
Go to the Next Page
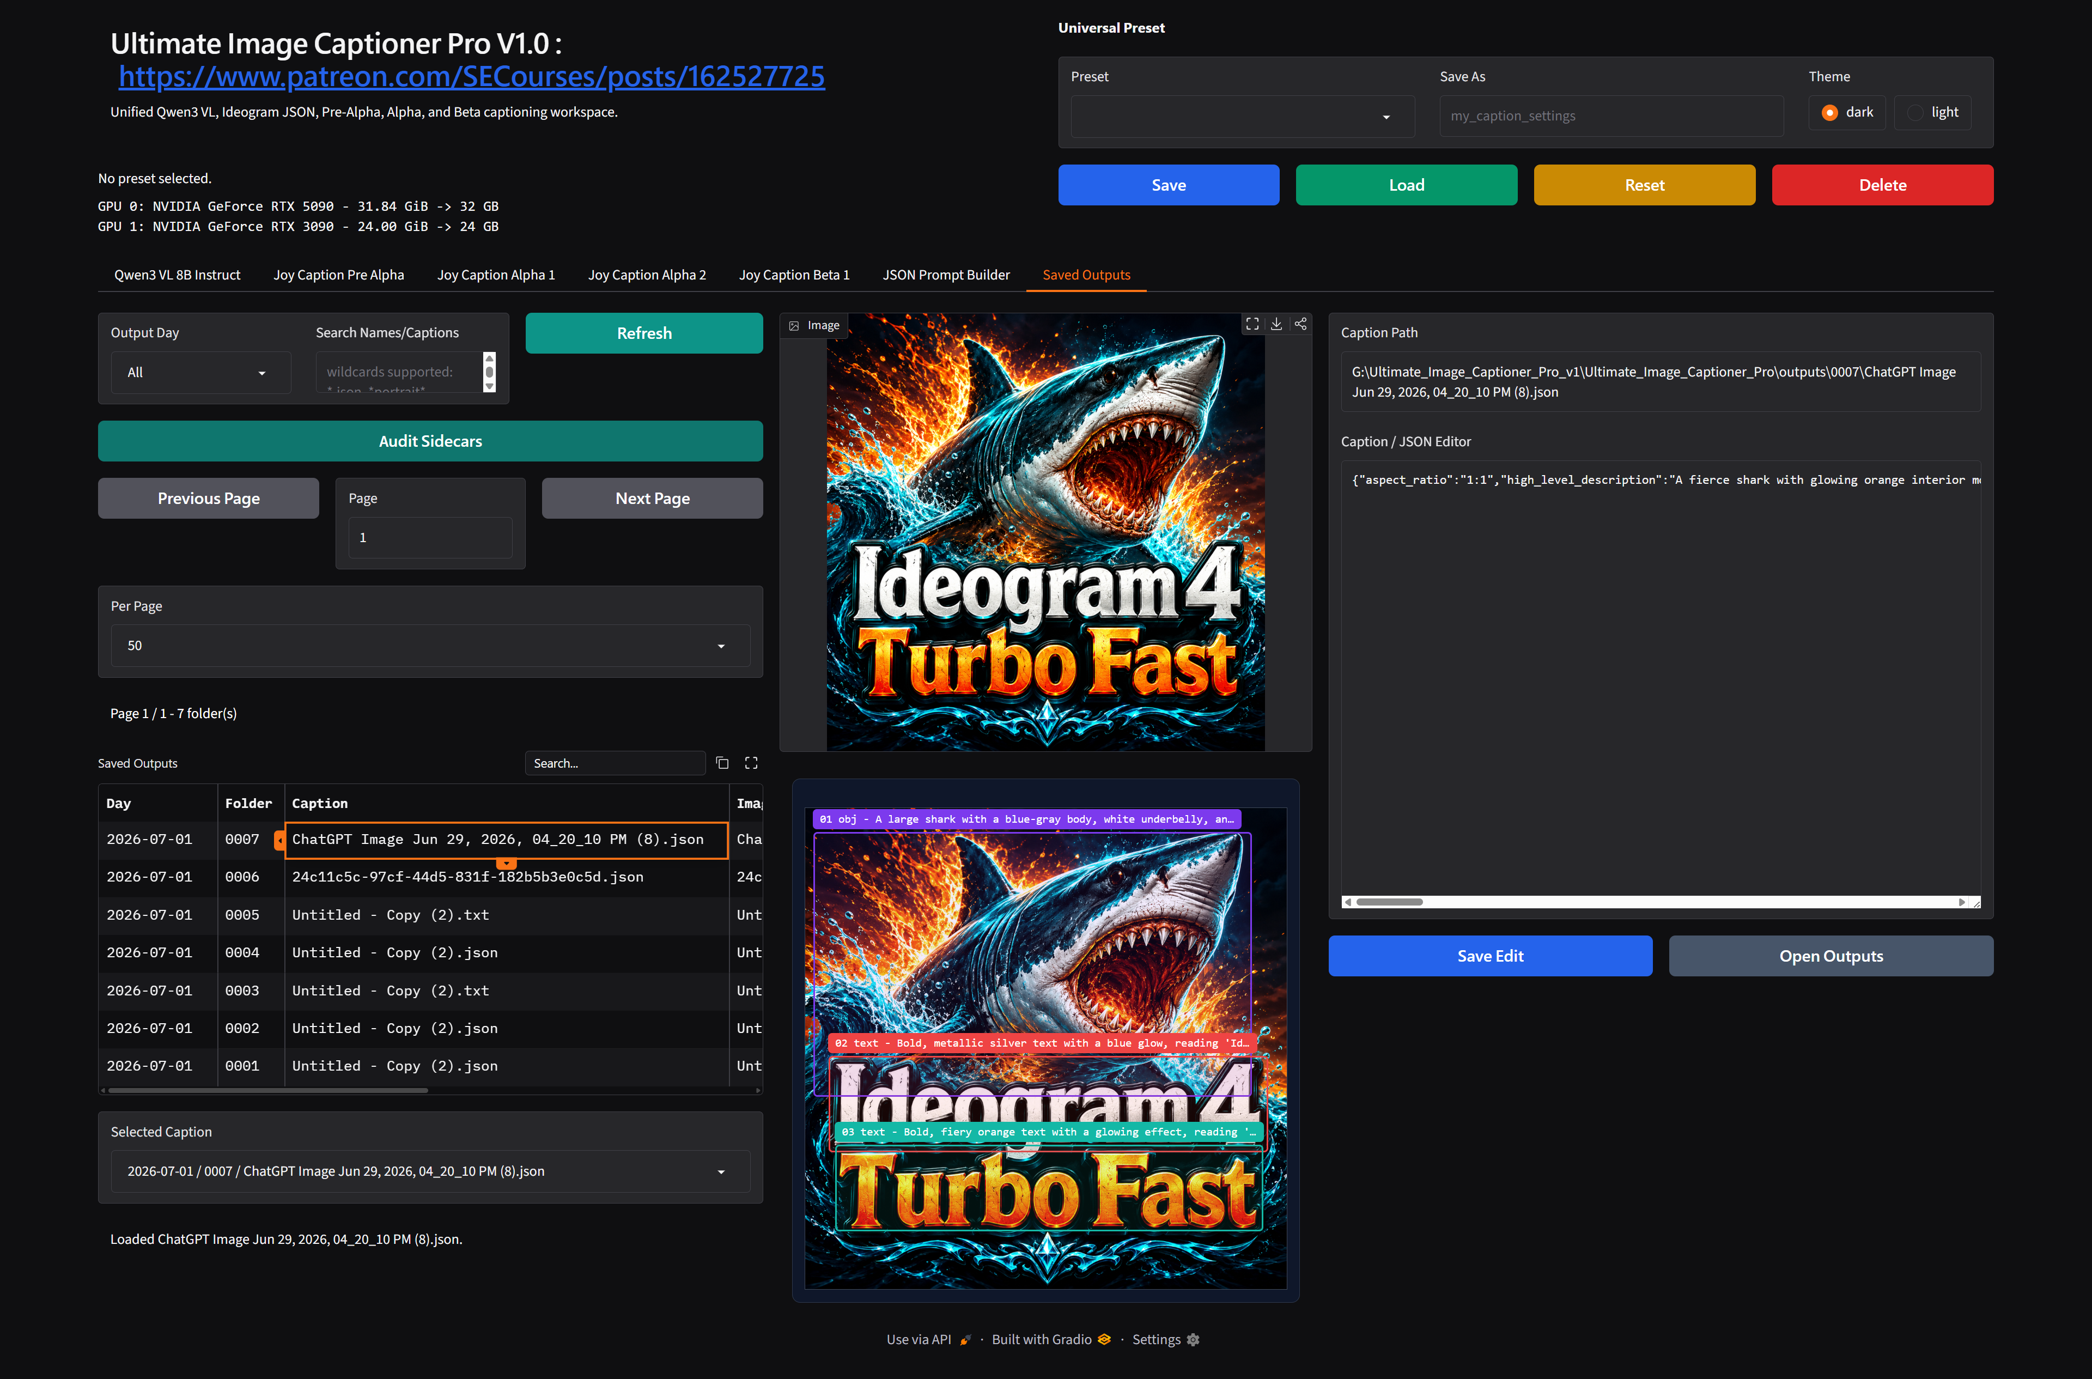point(653,498)
